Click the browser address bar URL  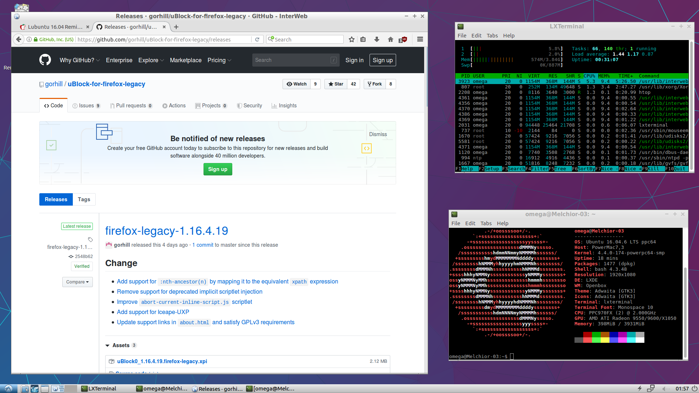point(154,39)
